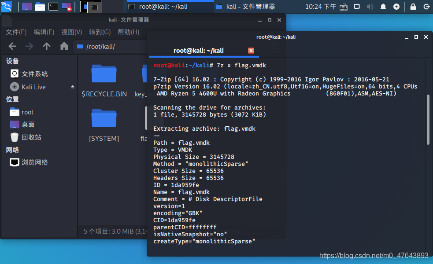Click the /root/kali/ location bar
This screenshot has height=264, width=433.
pyautogui.click(x=111, y=46)
